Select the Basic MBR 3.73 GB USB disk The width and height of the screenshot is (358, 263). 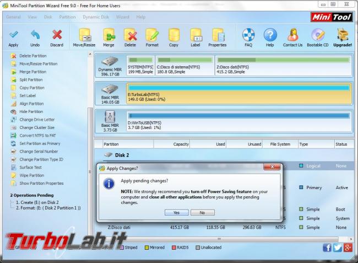(110, 121)
